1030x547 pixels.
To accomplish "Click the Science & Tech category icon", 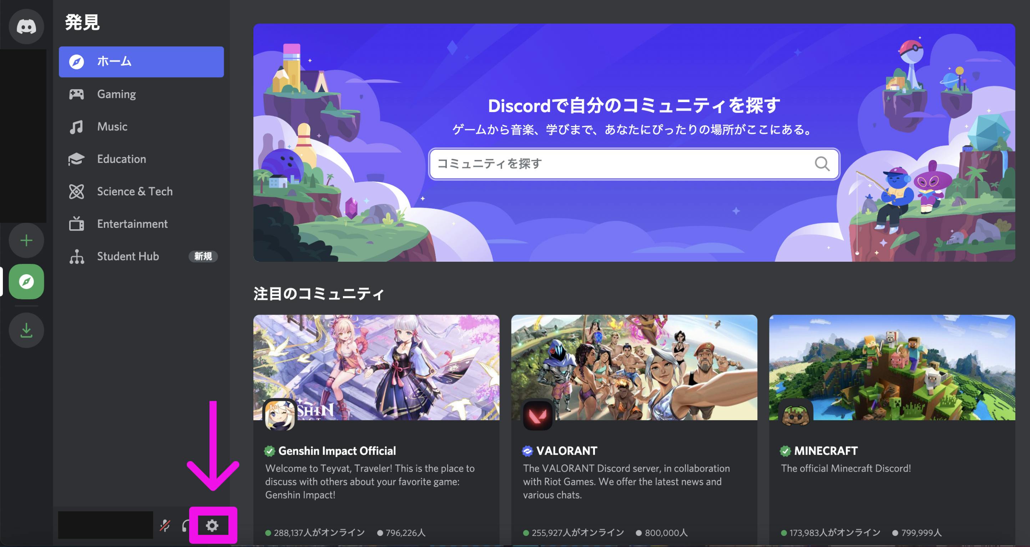I will pos(77,191).
